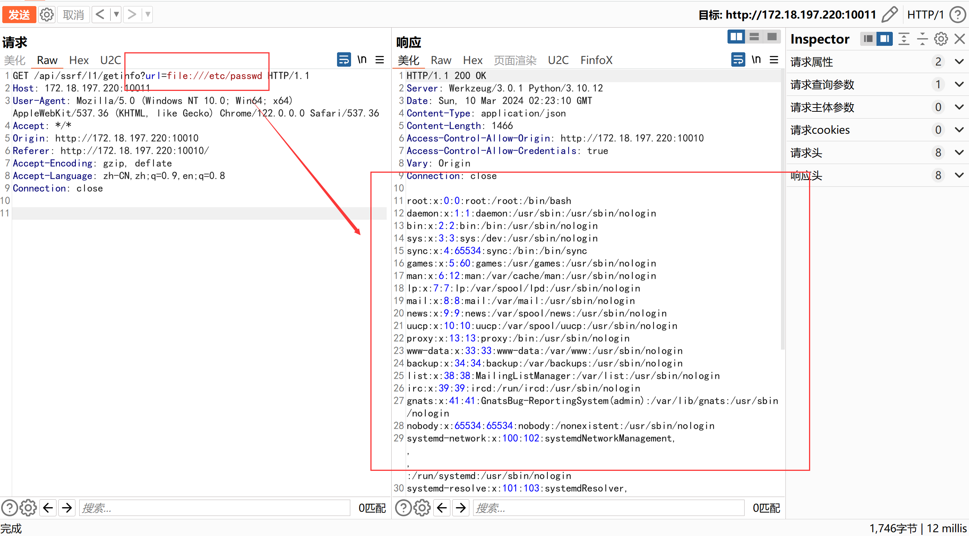Close the Inspector panel

pos(960,39)
